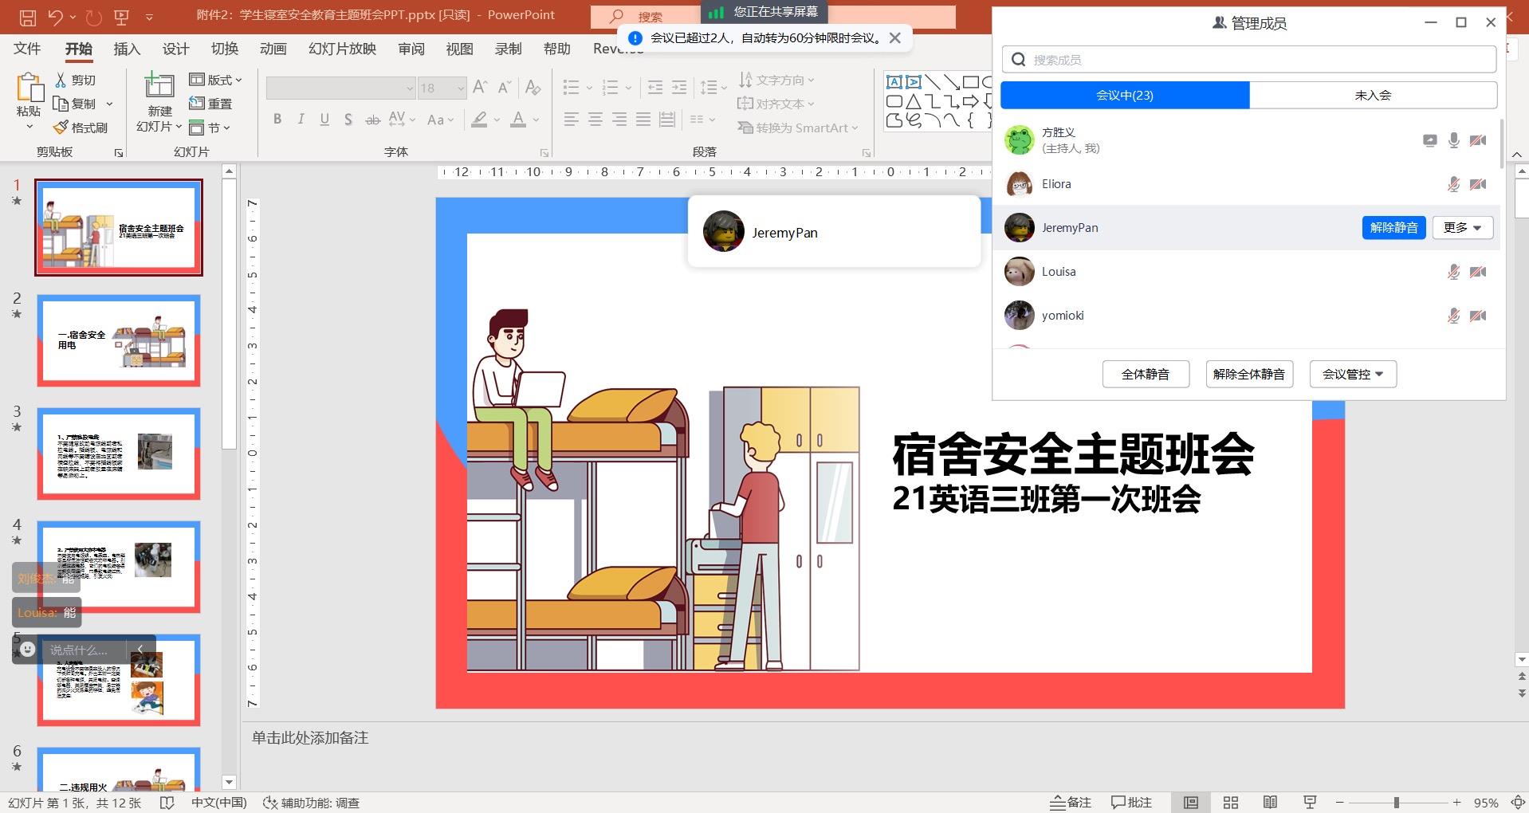
Task: Click the Format Painter (格式刷) icon
Action: (x=61, y=128)
